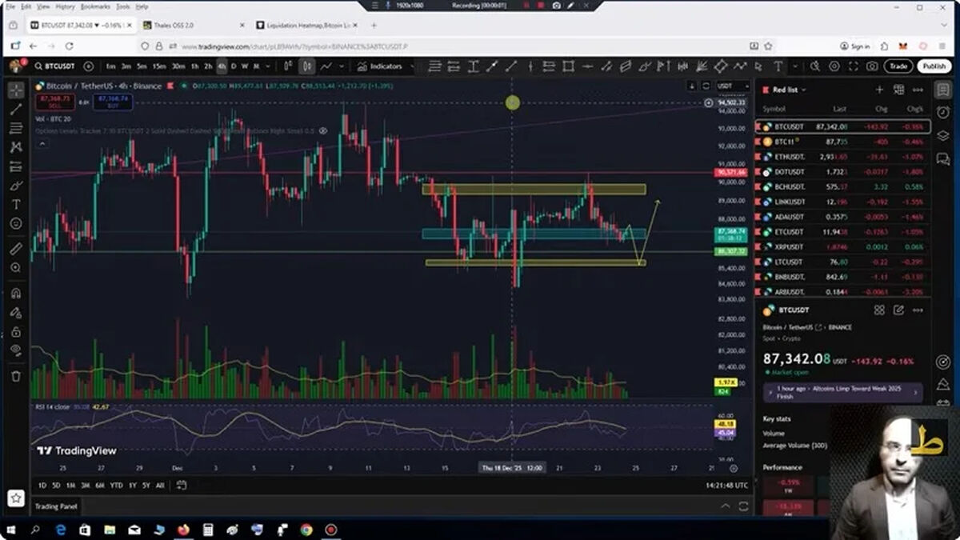The height and width of the screenshot is (540, 960).
Task: Select the BNBUSDT row in watchlist
Action: click(843, 277)
